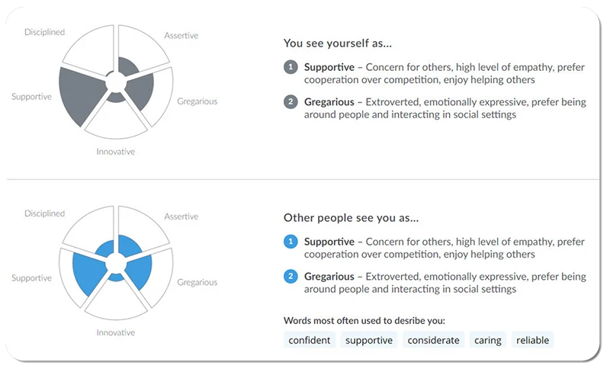Image resolution: width=610 pixels, height=372 pixels.
Task: Select the 'supportive' word tag
Action: point(369,340)
